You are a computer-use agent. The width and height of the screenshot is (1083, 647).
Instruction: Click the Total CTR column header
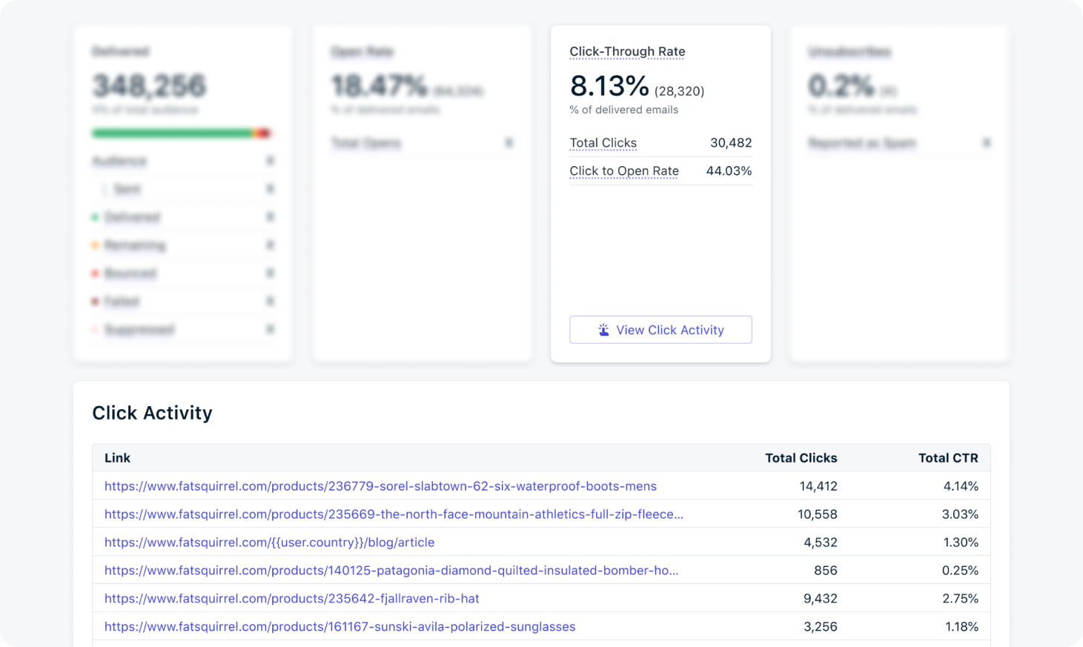[x=948, y=458]
